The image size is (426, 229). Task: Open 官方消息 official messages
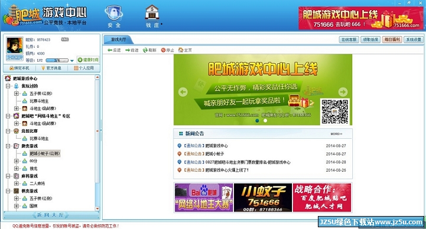point(51,68)
